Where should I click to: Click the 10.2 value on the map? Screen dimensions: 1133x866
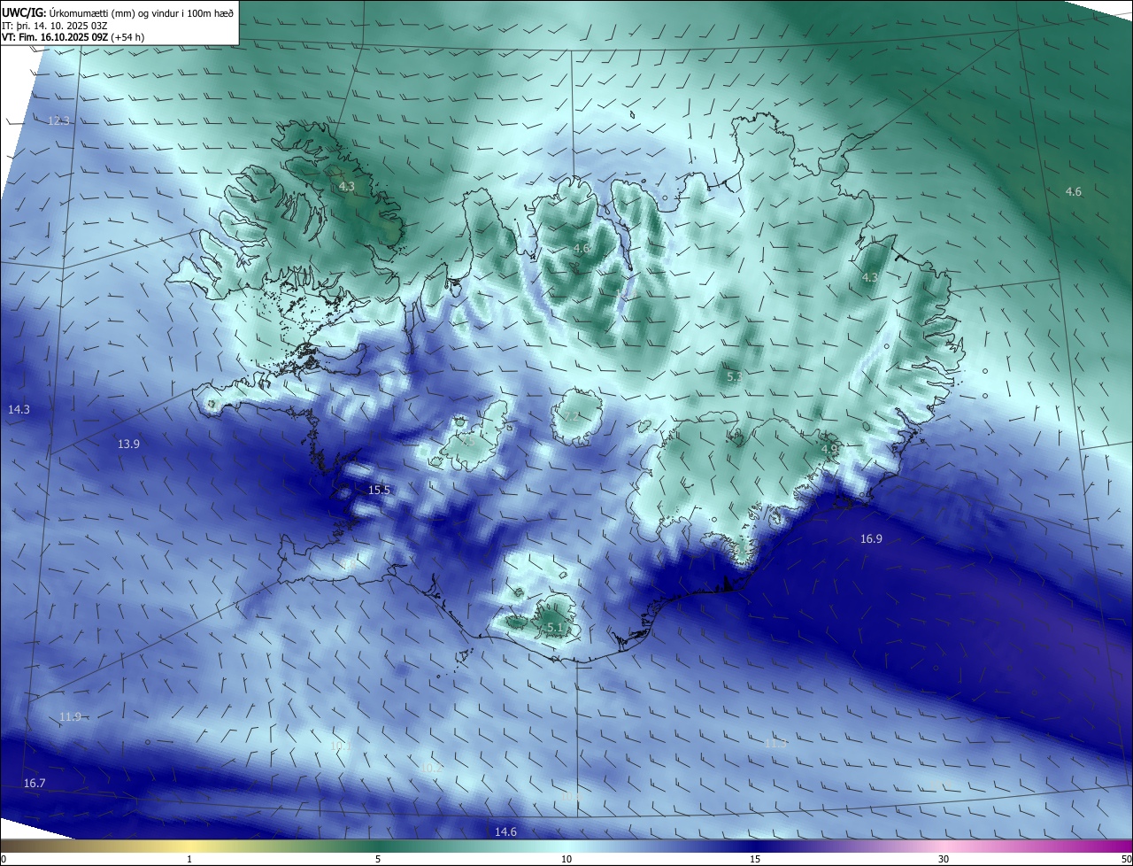tap(430, 768)
